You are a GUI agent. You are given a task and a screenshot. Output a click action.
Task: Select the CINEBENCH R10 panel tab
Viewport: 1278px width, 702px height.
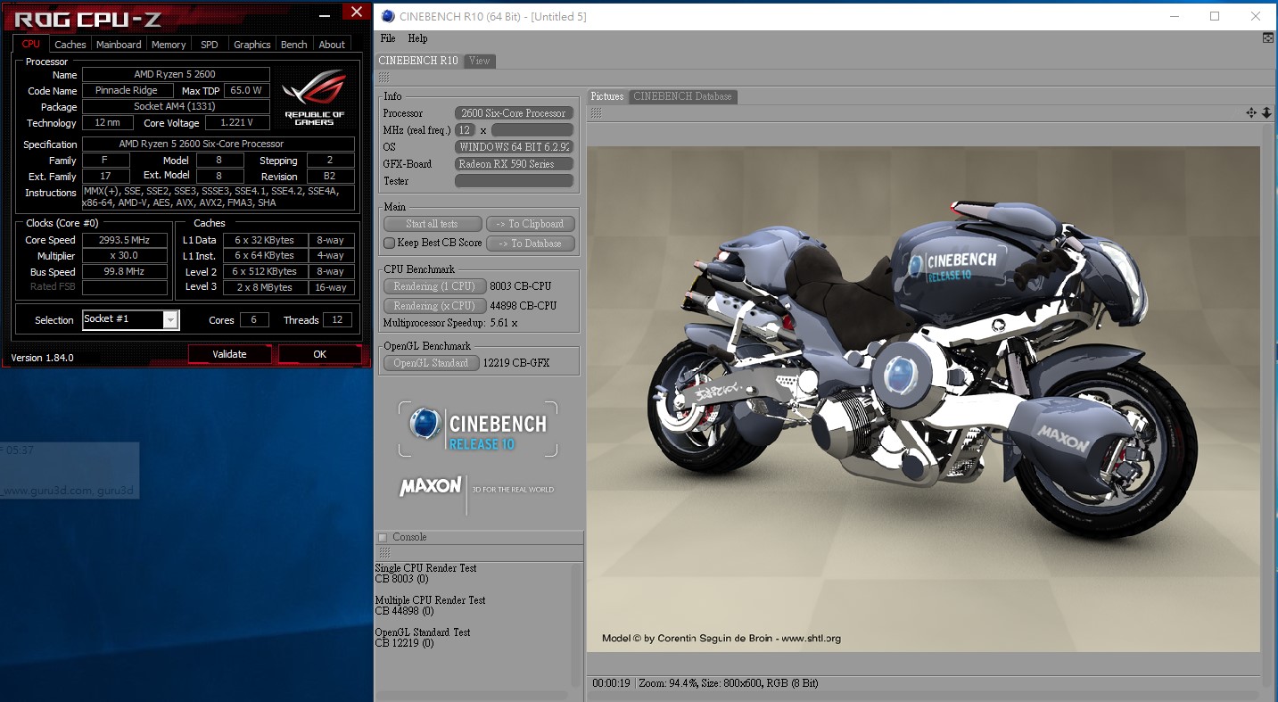coord(418,61)
